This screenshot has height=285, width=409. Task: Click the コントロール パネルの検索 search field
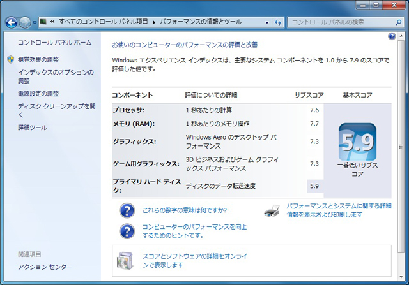(345, 22)
